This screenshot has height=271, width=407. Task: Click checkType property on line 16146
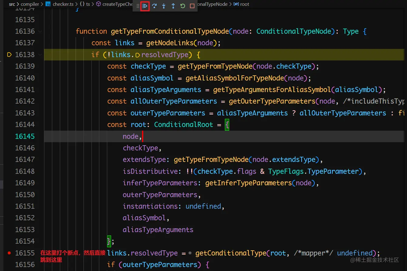[141, 148]
